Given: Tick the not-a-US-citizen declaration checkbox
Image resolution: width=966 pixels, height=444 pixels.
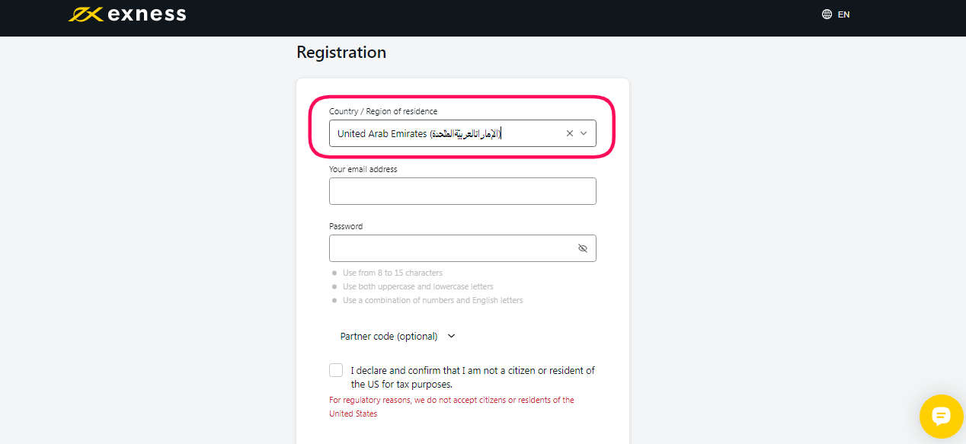Looking at the screenshot, I should point(336,370).
